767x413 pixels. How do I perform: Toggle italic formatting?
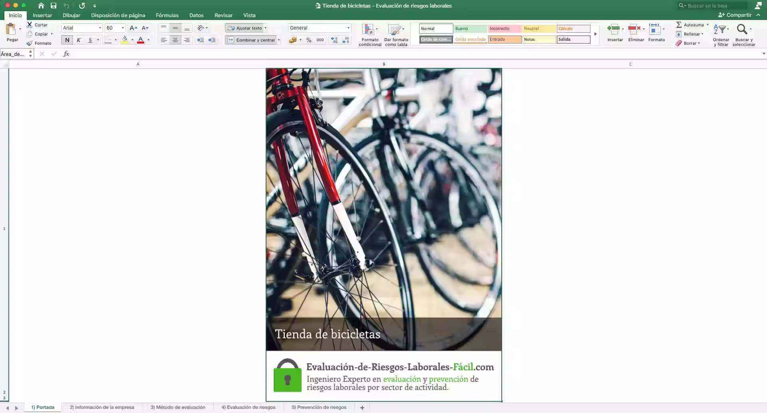click(78, 40)
